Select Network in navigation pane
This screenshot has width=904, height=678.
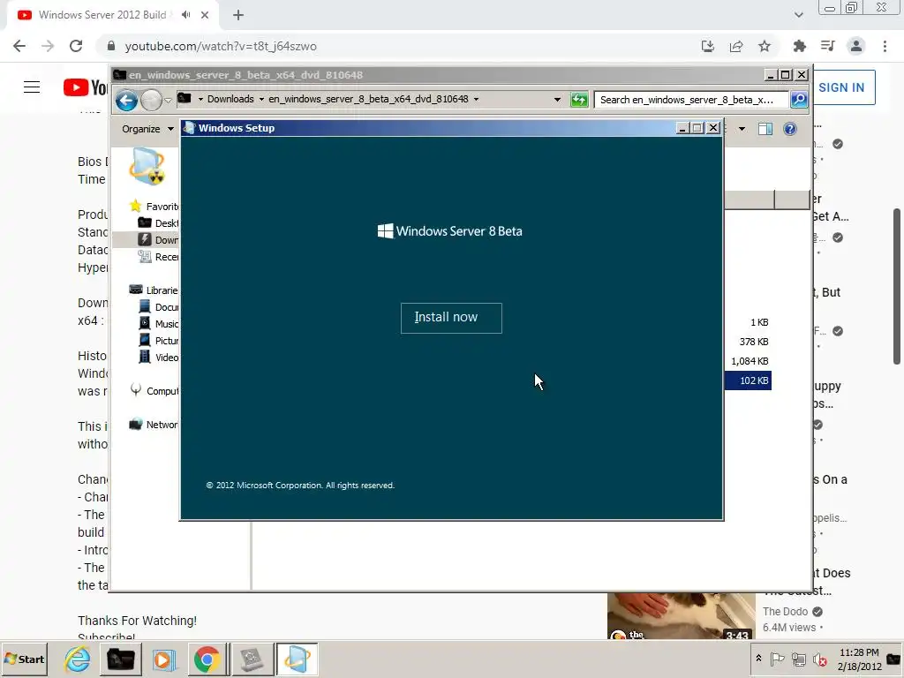[154, 424]
